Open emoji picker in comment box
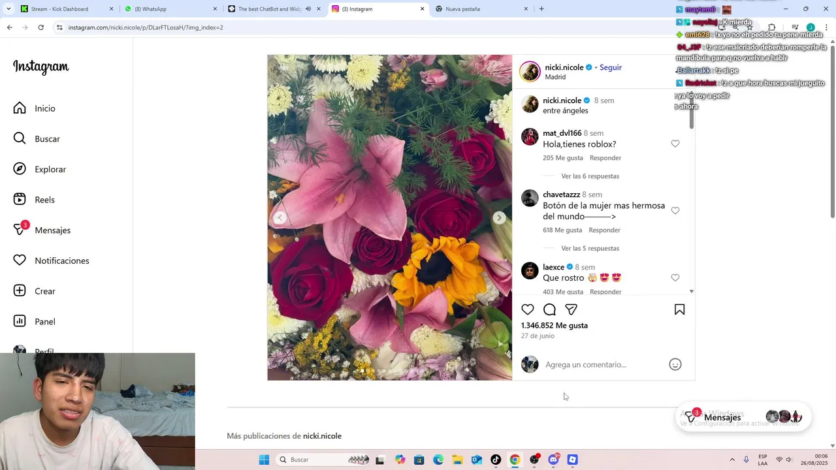 click(x=675, y=364)
